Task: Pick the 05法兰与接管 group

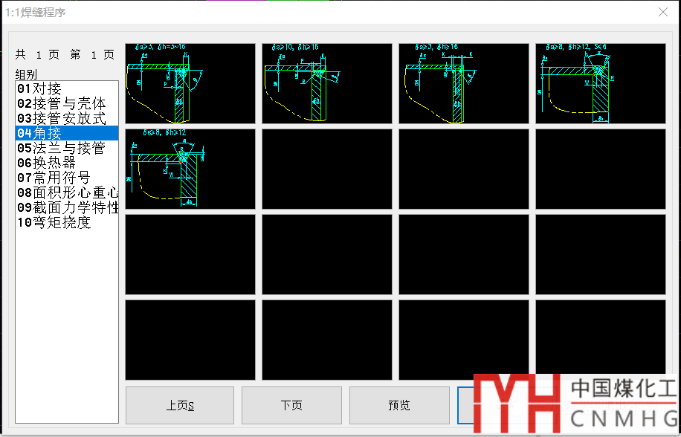Action: [67, 148]
